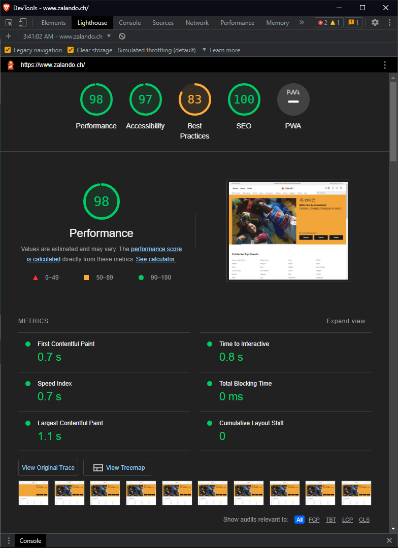Open DevTools settings gear
398x548 pixels.
click(x=375, y=22)
